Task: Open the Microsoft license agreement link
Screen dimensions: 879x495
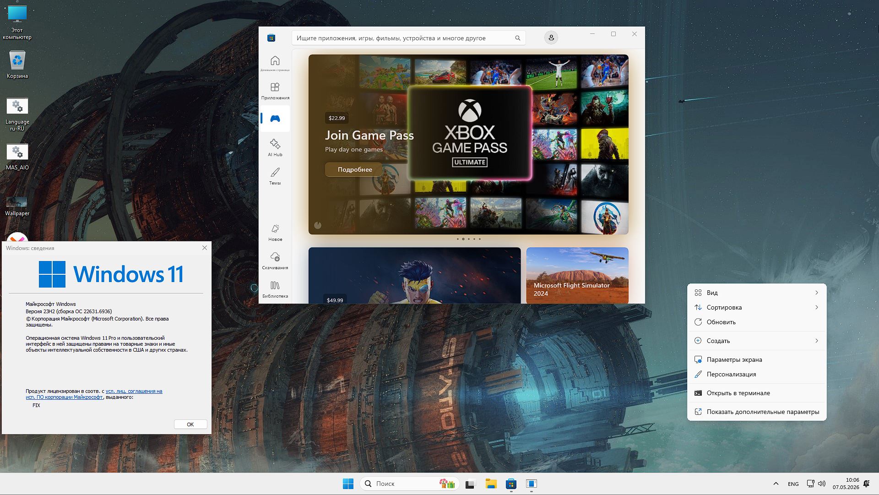Action: point(94,394)
